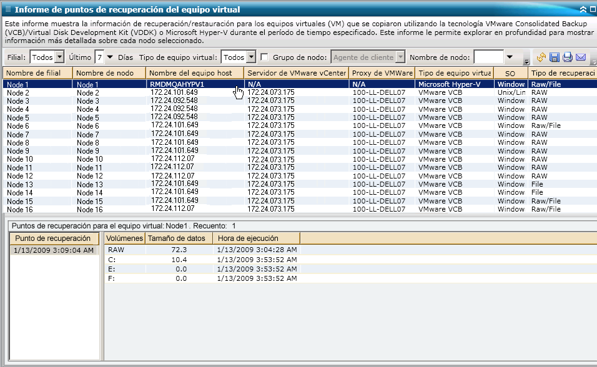
Task: Click the report title bar list icon
Action: [7, 9]
